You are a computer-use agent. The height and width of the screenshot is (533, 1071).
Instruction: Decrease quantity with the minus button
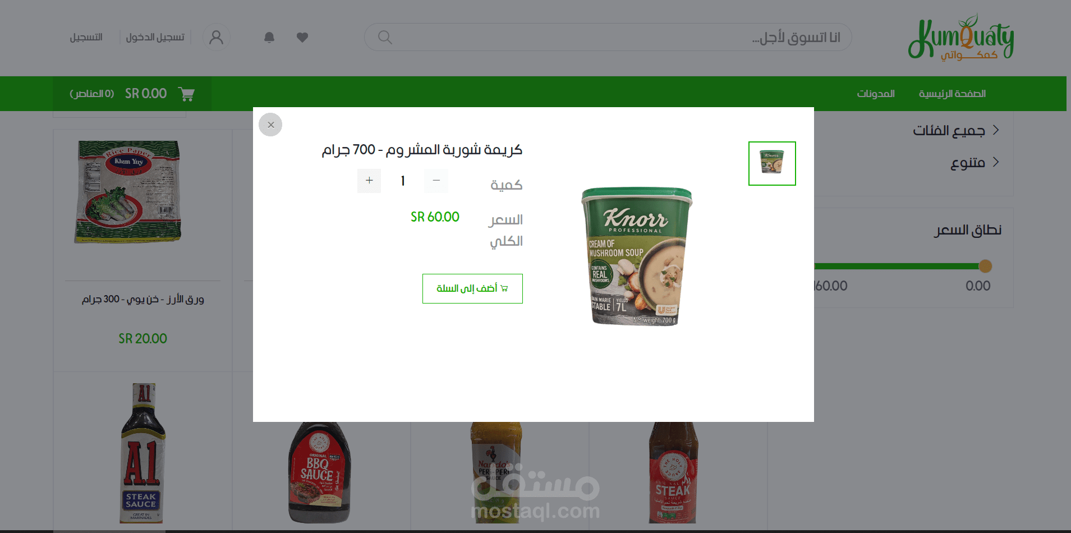(436, 181)
